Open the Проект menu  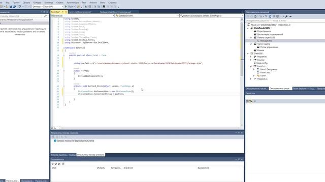[x=16, y=3]
